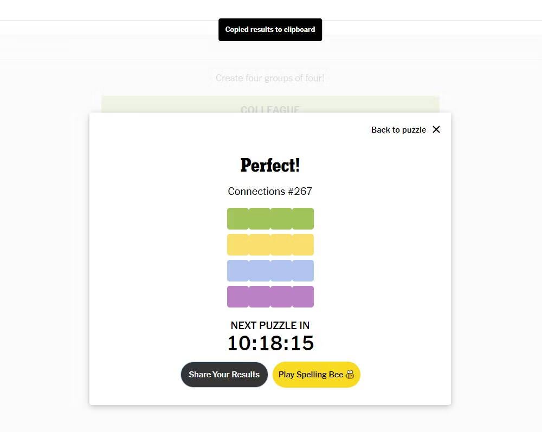Click the "Perfect!" heading
This screenshot has width=542, height=432.
tap(270, 165)
